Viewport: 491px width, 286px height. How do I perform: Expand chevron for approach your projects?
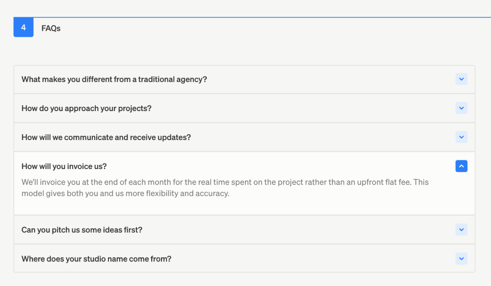(x=461, y=108)
